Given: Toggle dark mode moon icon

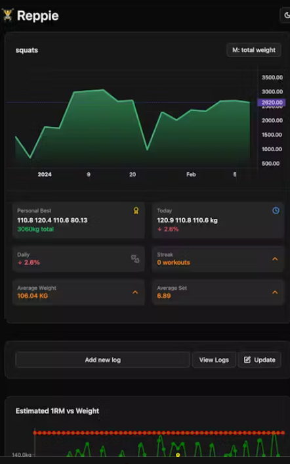Looking at the screenshot, I should click(287, 15).
